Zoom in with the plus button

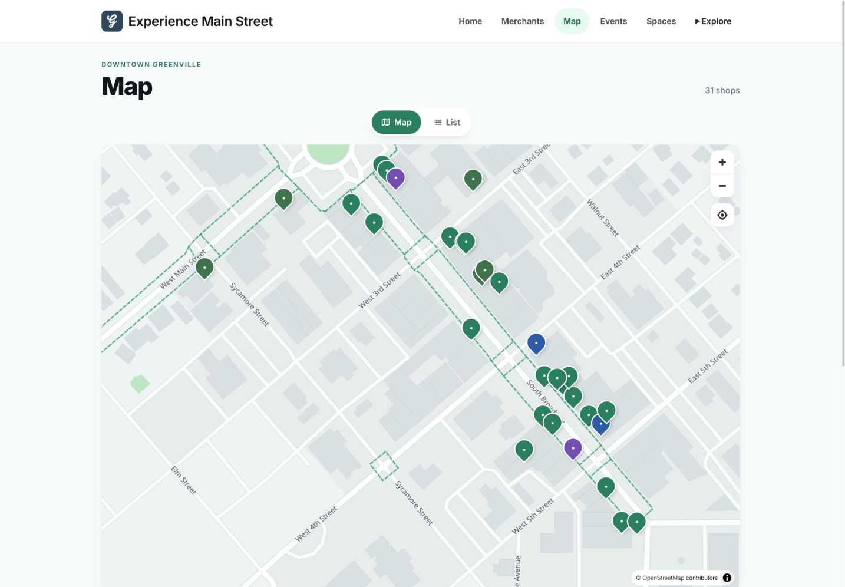pos(722,162)
